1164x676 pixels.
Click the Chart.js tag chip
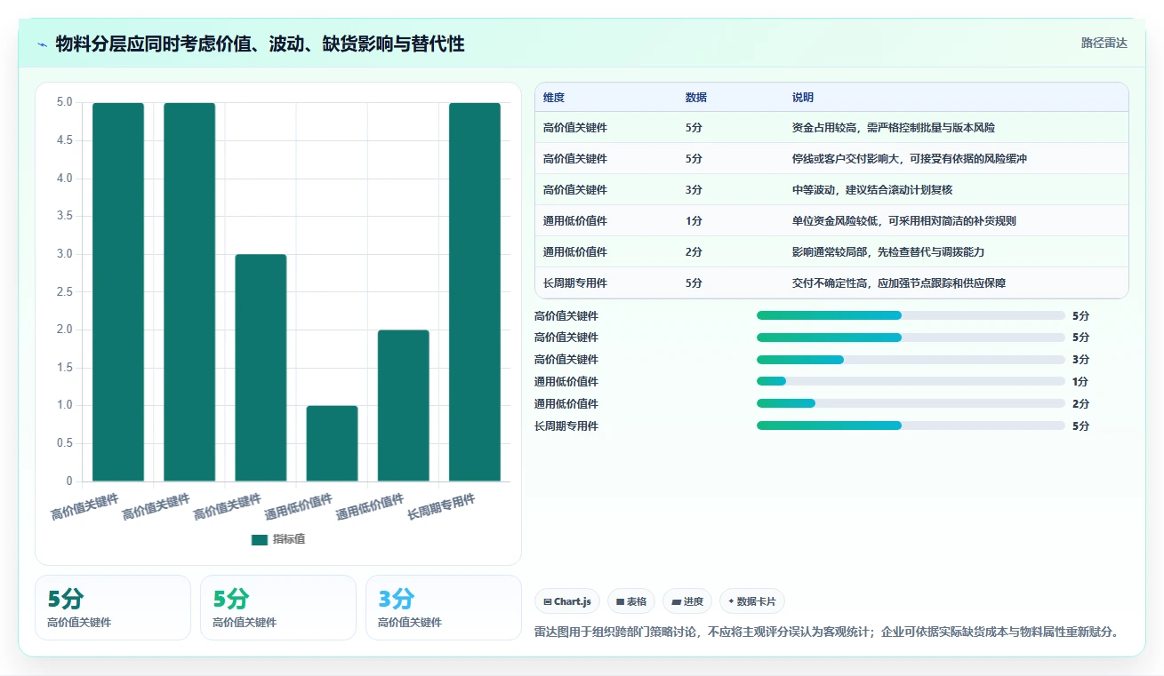(x=567, y=601)
